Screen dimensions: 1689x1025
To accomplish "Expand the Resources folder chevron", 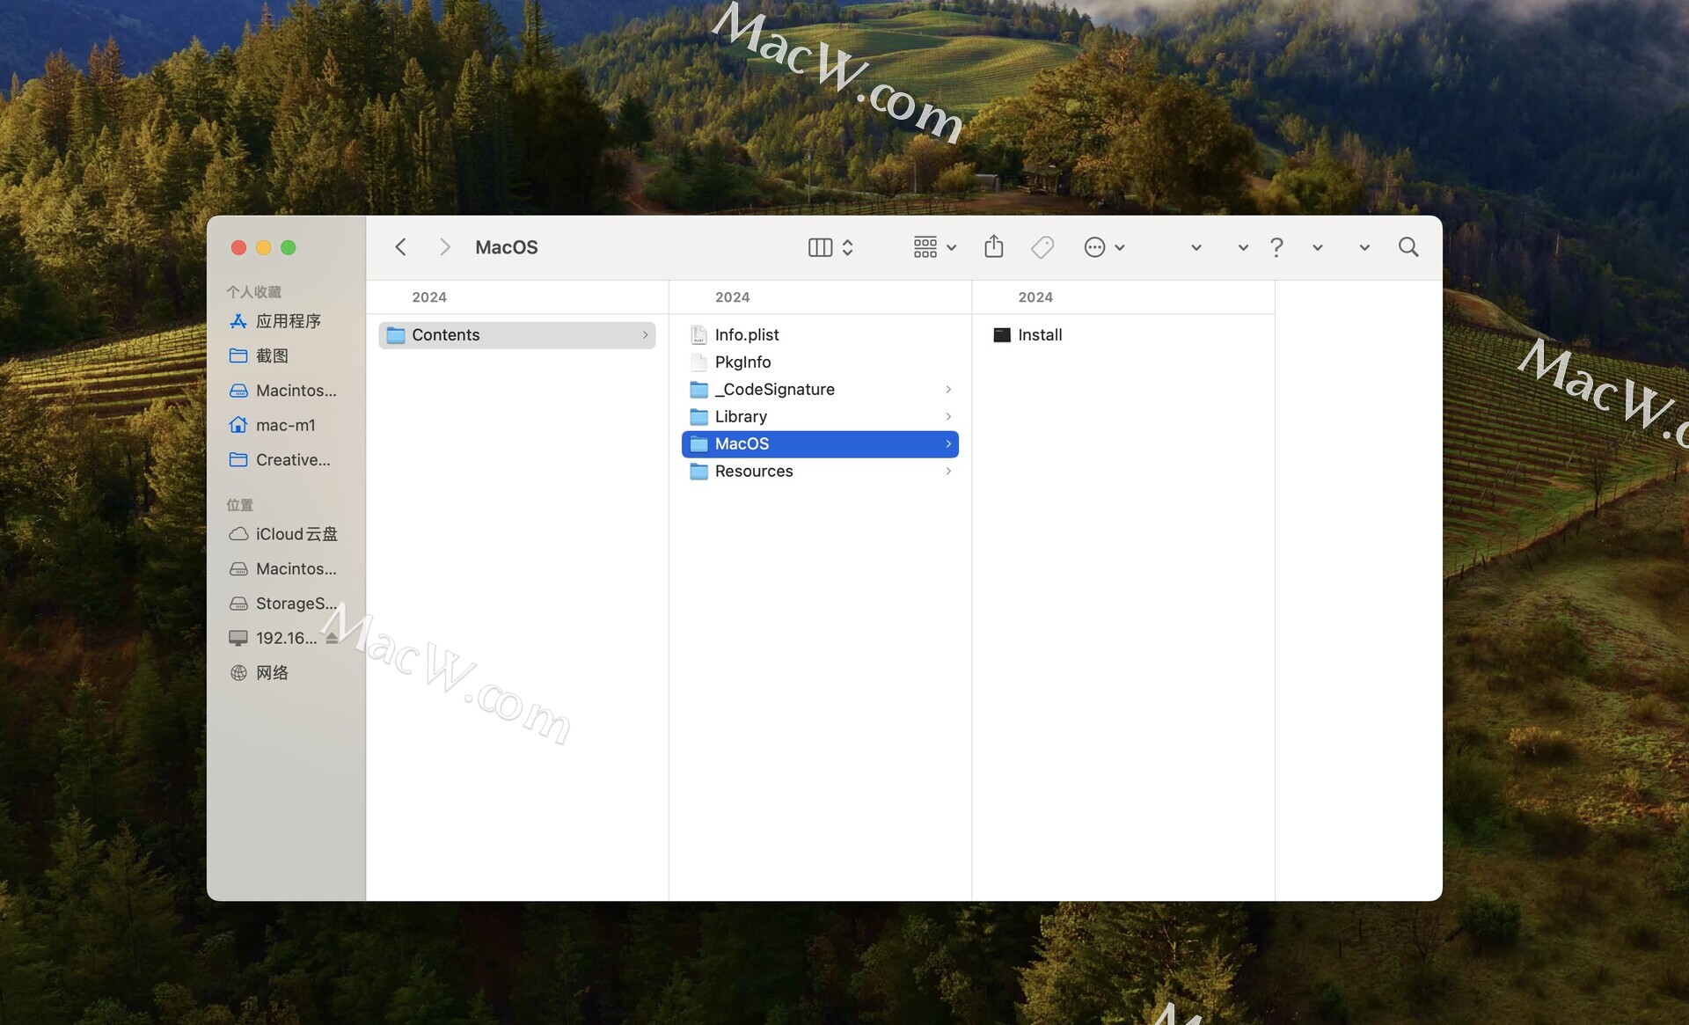I will 948,472.
